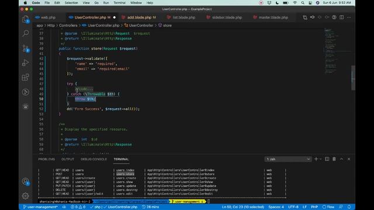Screen dimensions: 374x210
Task: Open the Go menu
Action: tap(96, 3)
